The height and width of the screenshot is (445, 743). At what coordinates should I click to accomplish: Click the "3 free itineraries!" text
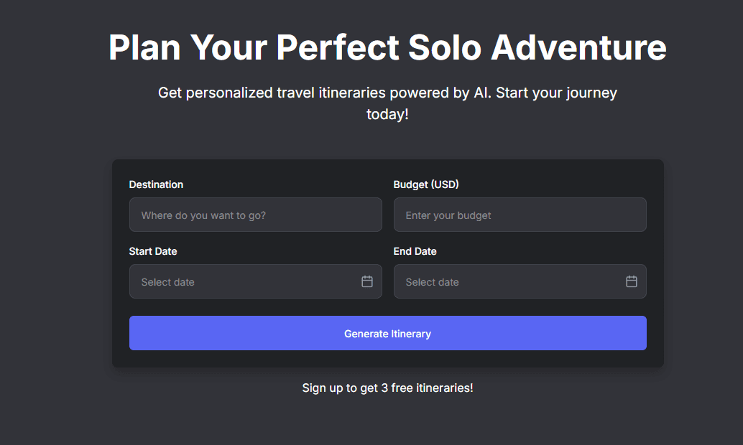pyautogui.click(x=427, y=388)
